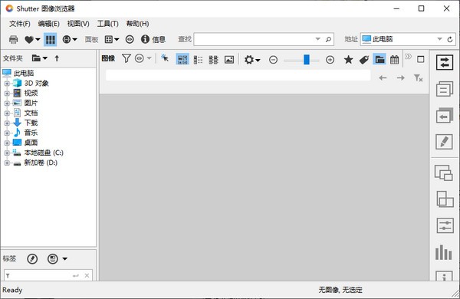The width and height of the screenshot is (460, 299).
Task: Click the back arrow navigation icon
Action: 383,77
